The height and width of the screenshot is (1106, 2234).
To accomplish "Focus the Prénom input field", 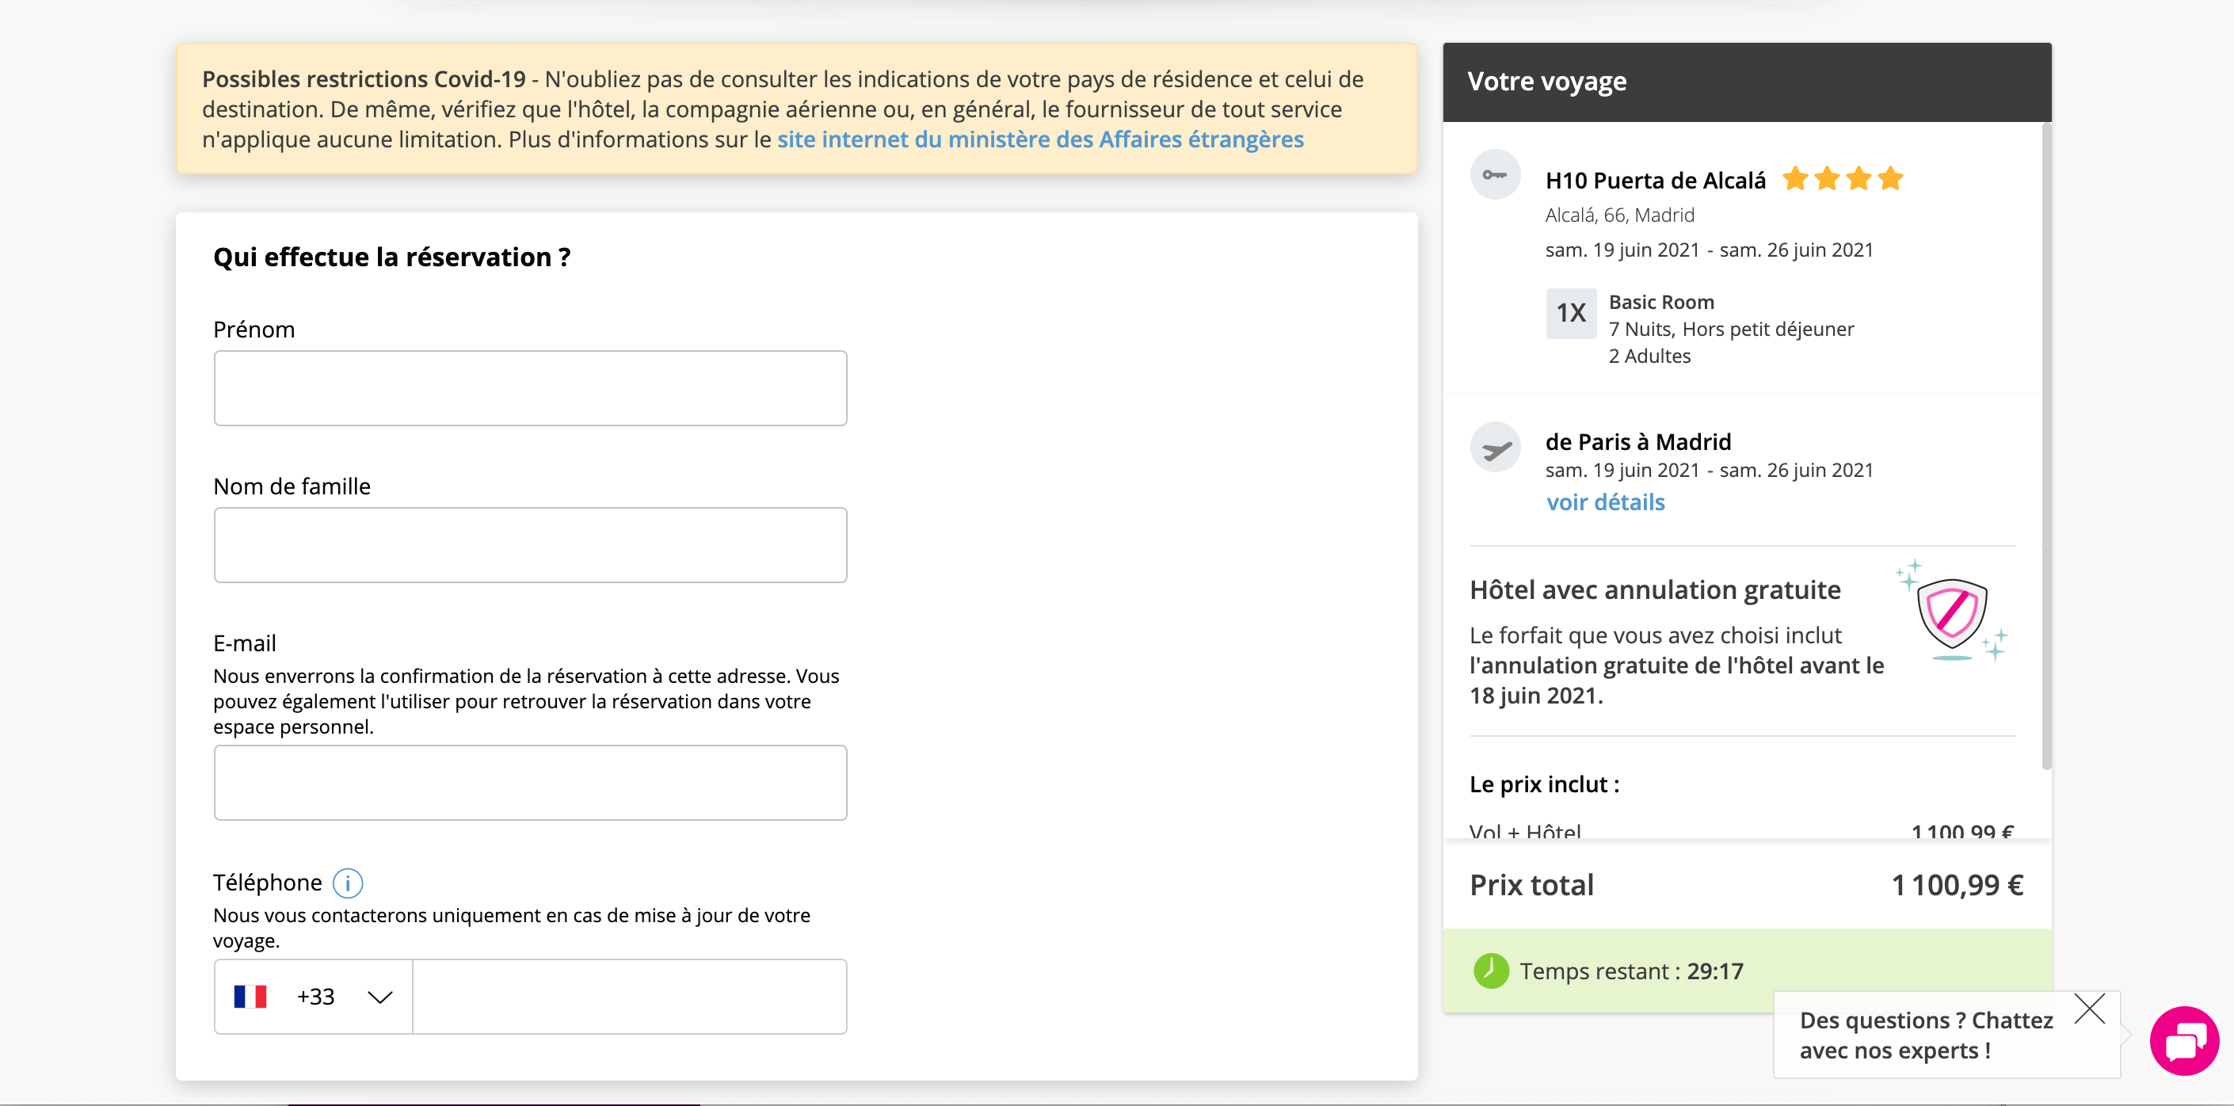I will click(x=530, y=387).
